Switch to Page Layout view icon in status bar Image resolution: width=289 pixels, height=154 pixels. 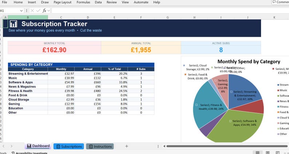[268, 153]
